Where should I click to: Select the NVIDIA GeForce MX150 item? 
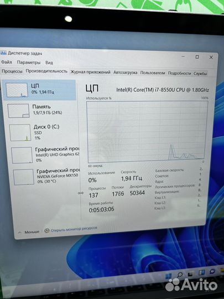(x=46, y=177)
